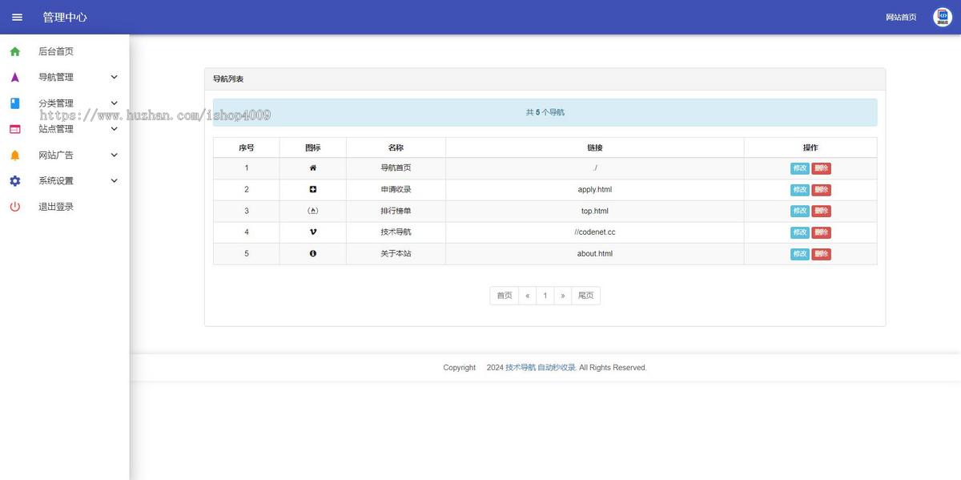Select page 1 in pagination
961x480 pixels.
[x=545, y=296]
